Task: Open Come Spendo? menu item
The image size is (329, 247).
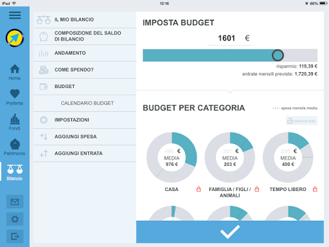Action: click(x=85, y=69)
